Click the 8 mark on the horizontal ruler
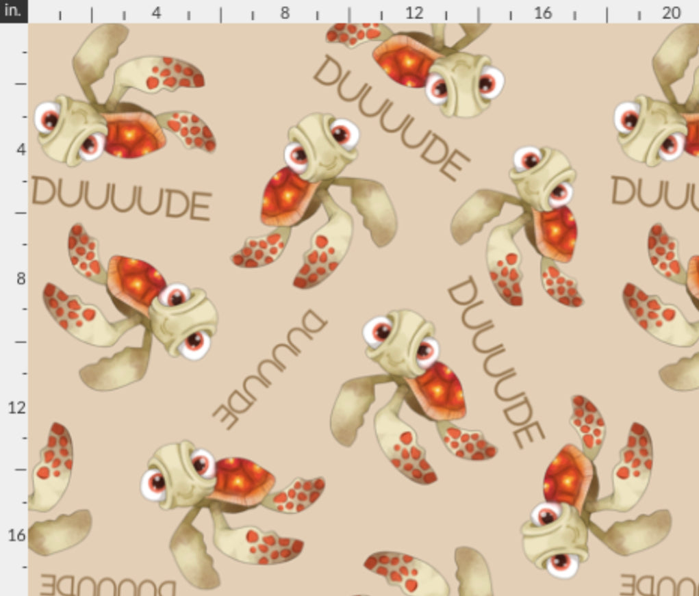The width and height of the screenshot is (699, 596). (285, 12)
